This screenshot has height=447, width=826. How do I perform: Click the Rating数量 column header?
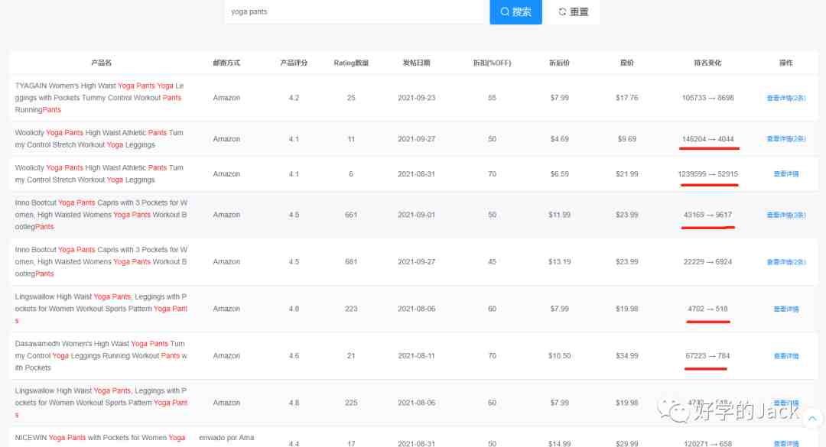pyautogui.click(x=351, y=63)
